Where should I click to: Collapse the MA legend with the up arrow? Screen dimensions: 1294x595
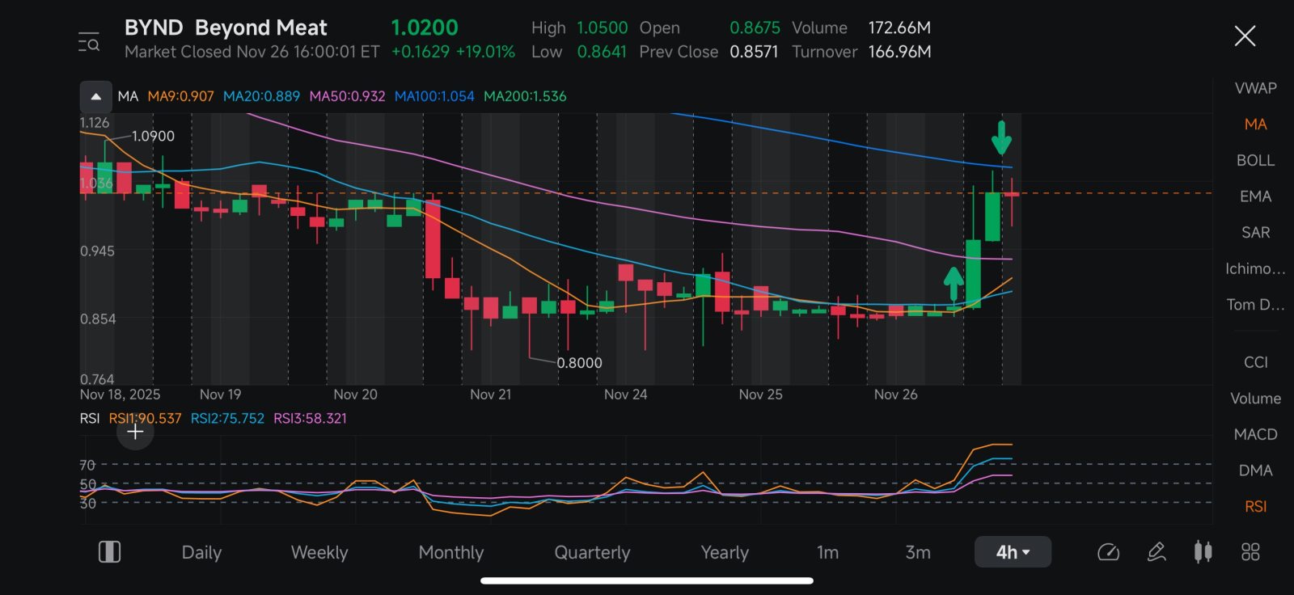(x=95, y=96)
